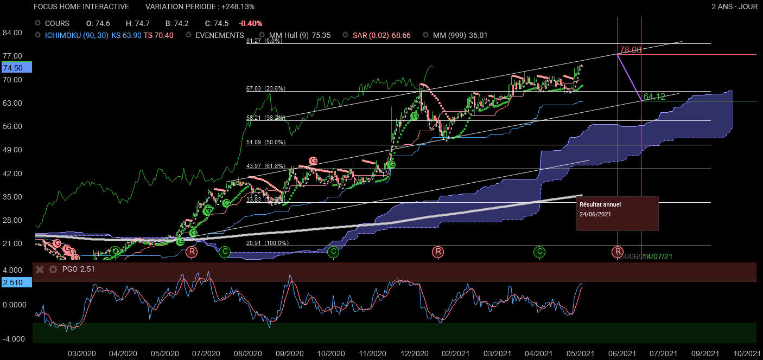The width and height of the screenshot is (763, 360).
Task: Click the KS 63.90 Ichimoku value
Action: (x=126, y=35)
